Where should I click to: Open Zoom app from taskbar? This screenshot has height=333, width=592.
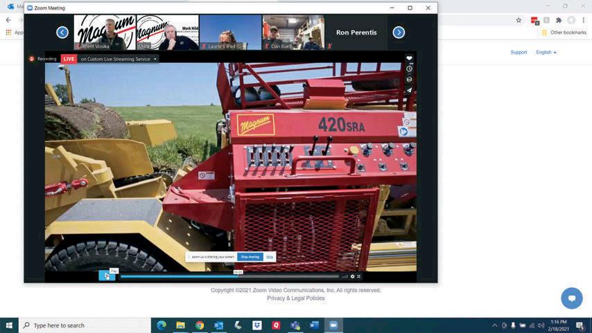click(333, 325)
